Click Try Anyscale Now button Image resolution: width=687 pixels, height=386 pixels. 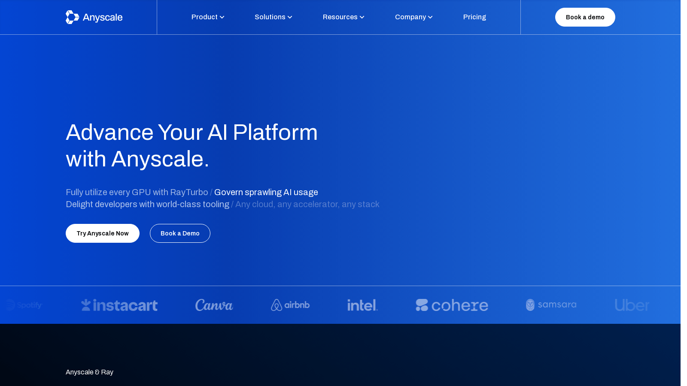(103, 233)
